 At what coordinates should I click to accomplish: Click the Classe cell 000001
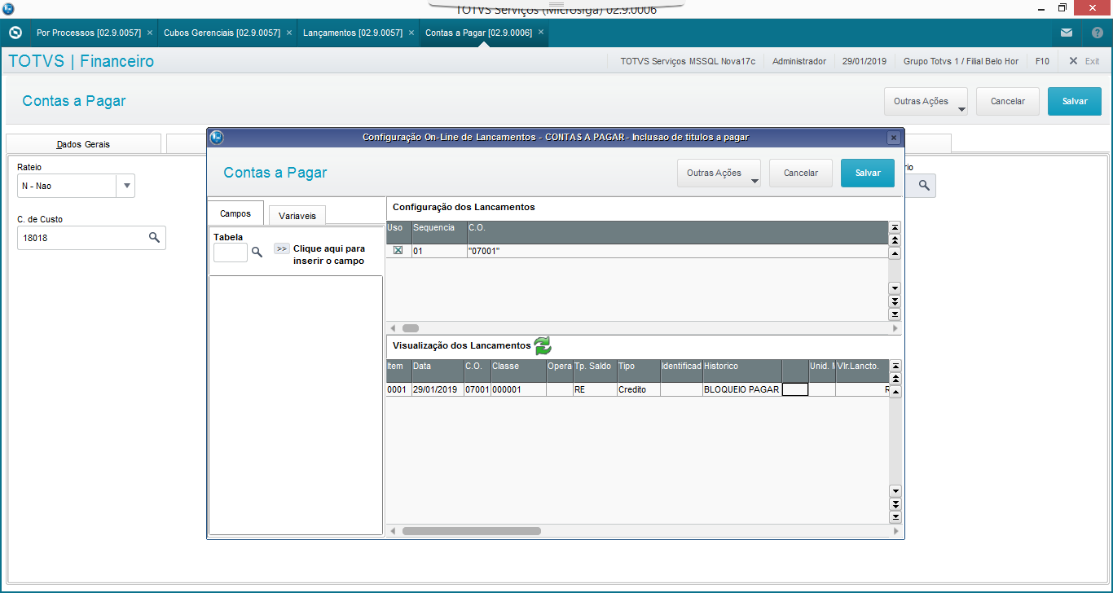pyautogui.click(x=518, y=389)
